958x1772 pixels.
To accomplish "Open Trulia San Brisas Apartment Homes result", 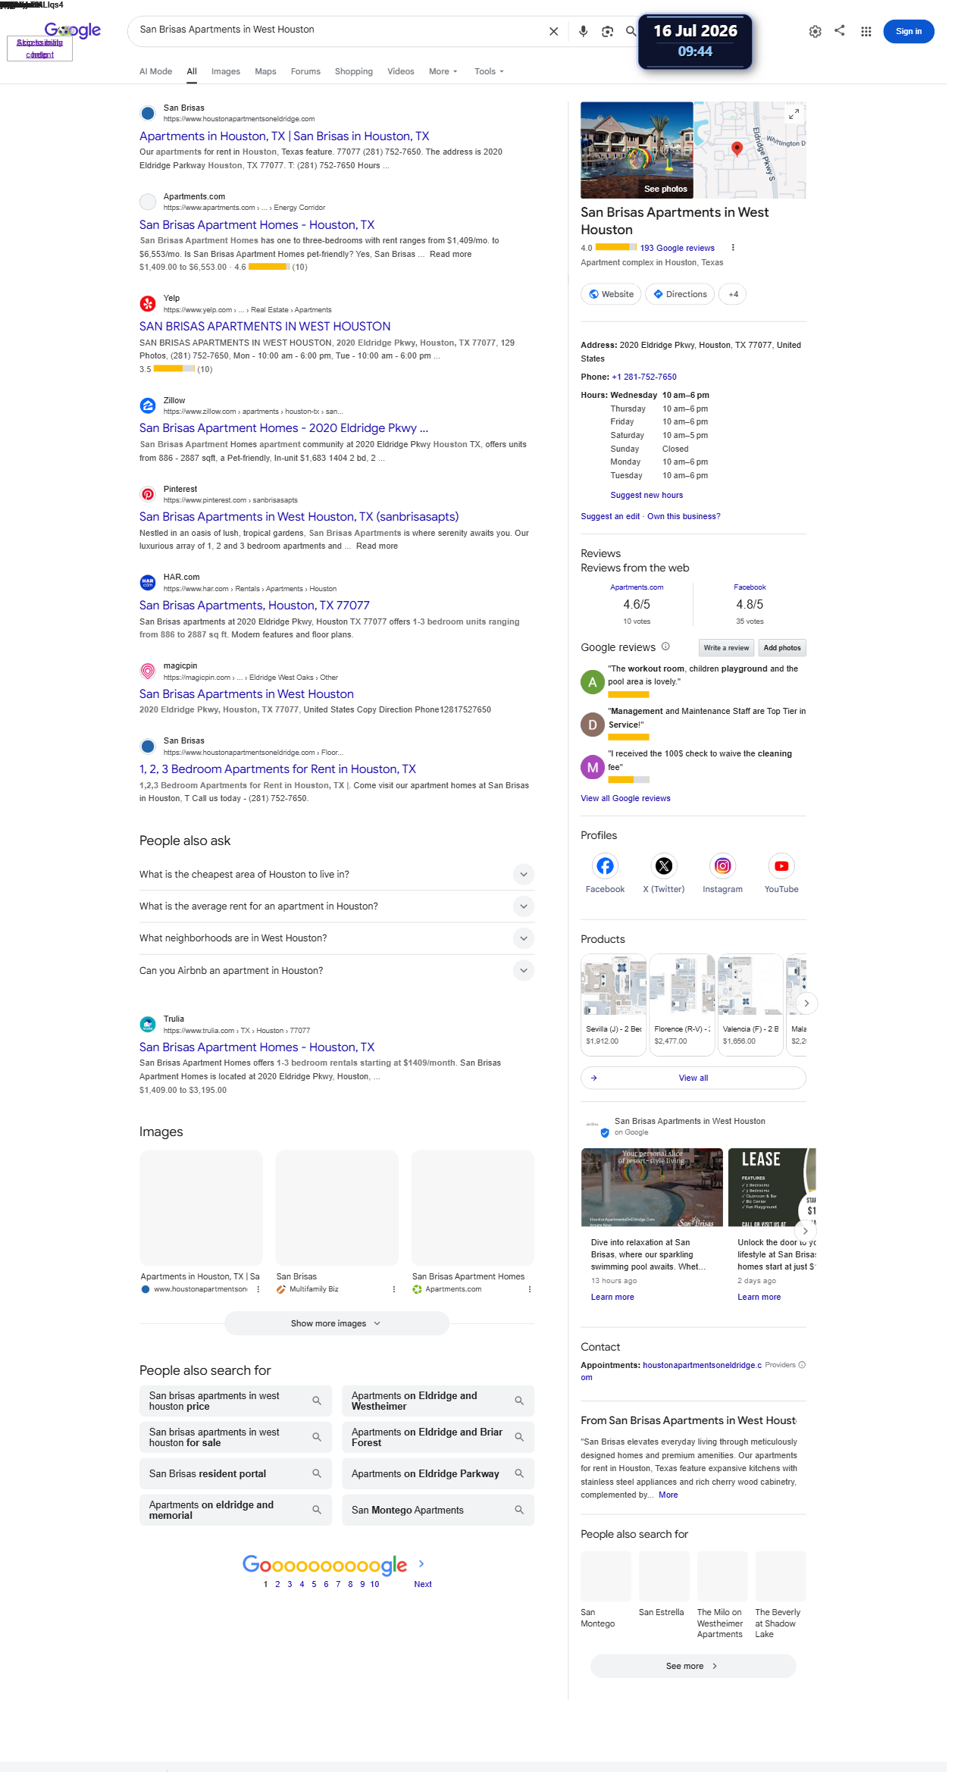I will tap(256, 1047).
